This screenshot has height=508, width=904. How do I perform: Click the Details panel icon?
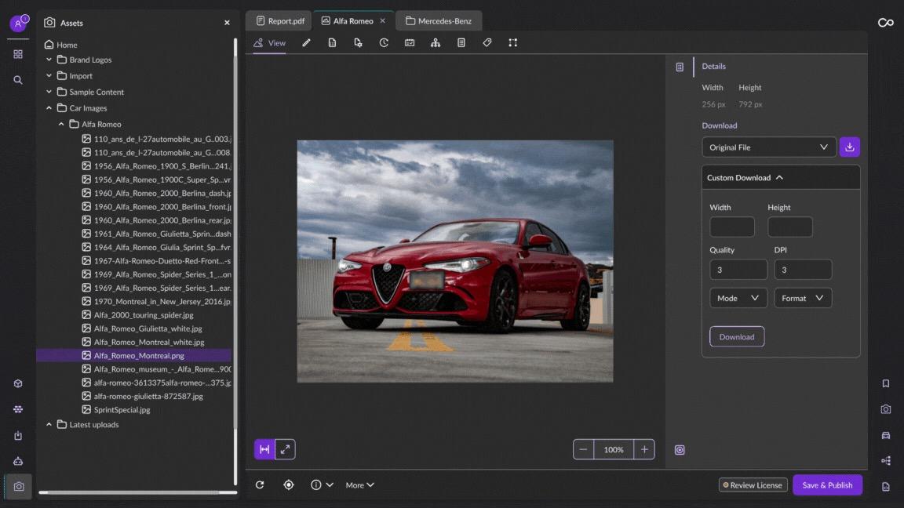point(680,67)
